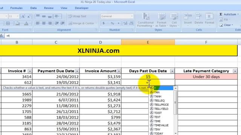The height and width of the screenshot is (135, 241).
Task: Open Conditional Formatting menu
Action: (x=145, y=20)
